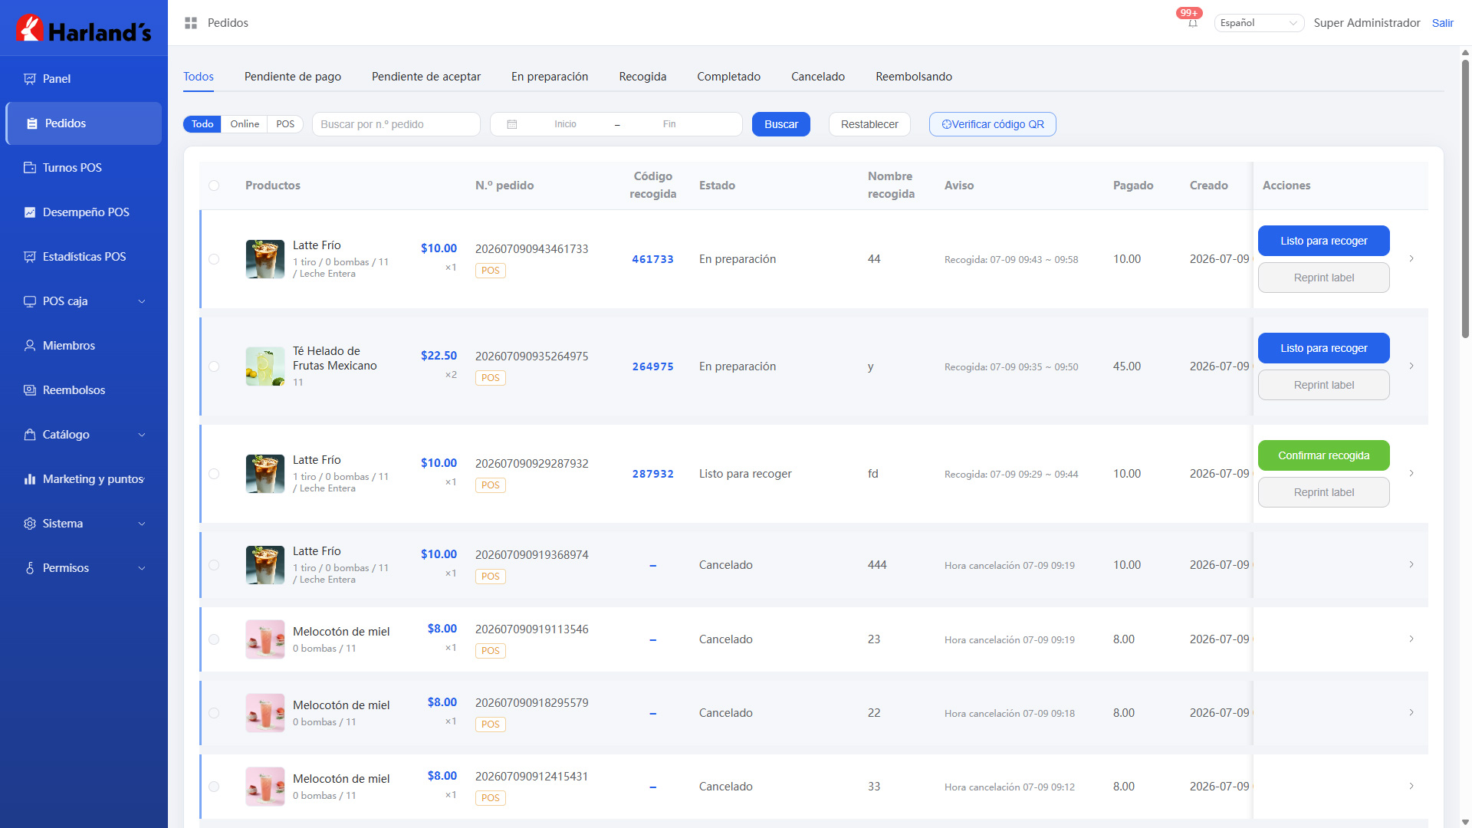Click the calendar icon in date range
Screen dimensions: 1472x828
512,124
